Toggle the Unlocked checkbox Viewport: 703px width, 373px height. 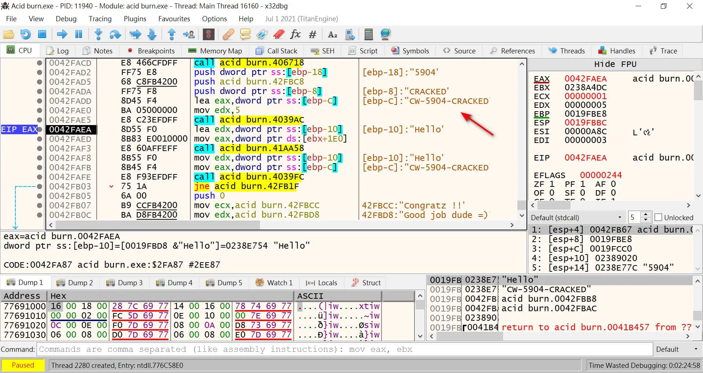658,218
